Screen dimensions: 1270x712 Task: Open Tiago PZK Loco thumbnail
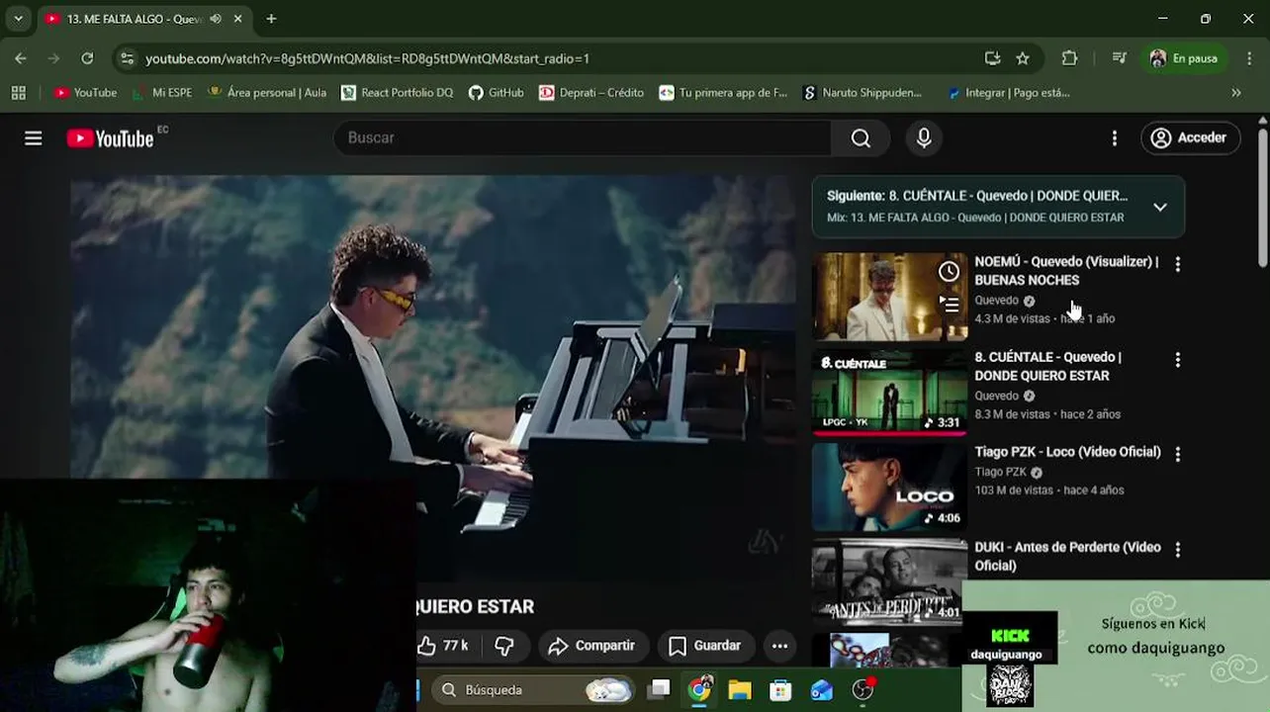[x=890, y=487]
